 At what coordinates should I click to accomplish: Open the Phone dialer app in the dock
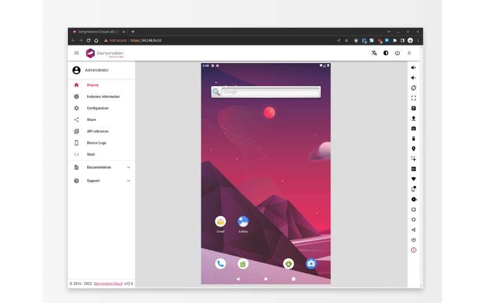[x=220, y=264]
